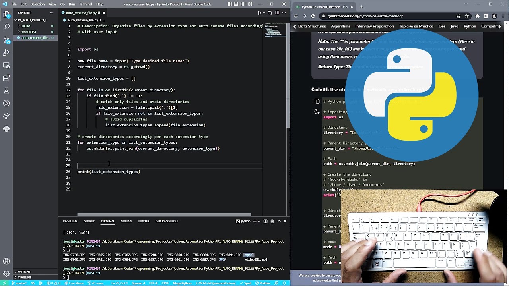Viewport: 509px width, 286px height.
Task: Copy code with the copy icon
Action: point(317,101)
